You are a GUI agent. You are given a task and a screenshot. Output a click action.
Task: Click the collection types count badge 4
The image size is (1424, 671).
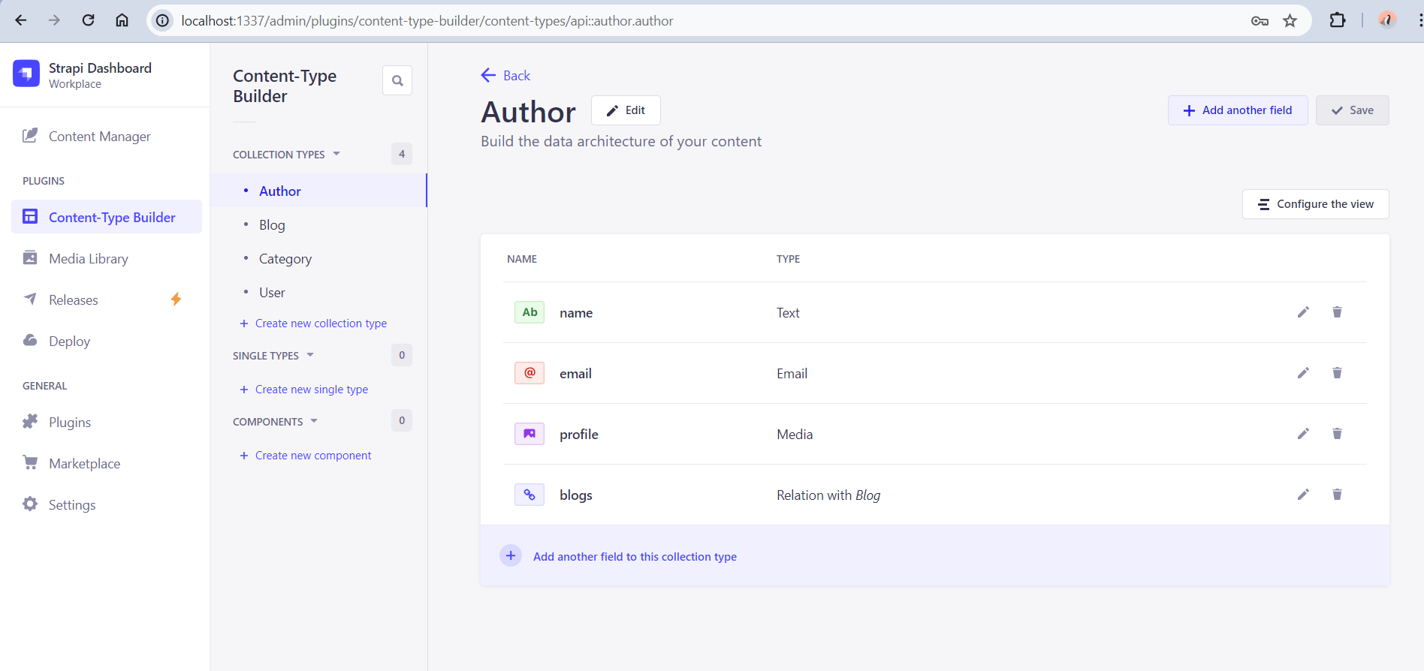click(x=402, y=154)
